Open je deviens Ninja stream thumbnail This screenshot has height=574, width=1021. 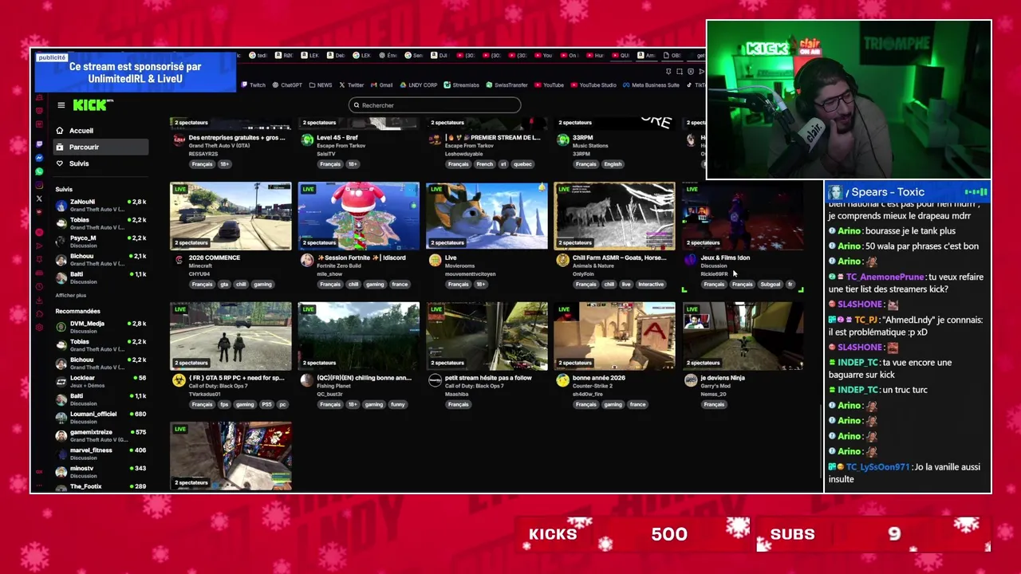coord(743,336)
